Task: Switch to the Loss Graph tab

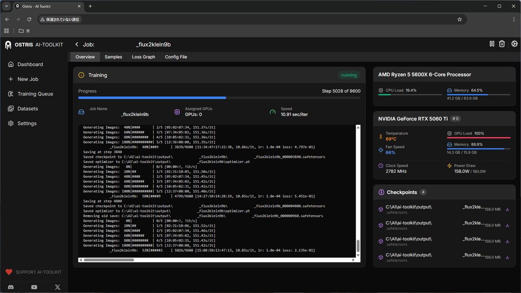Action: click(x=143, y=57)
